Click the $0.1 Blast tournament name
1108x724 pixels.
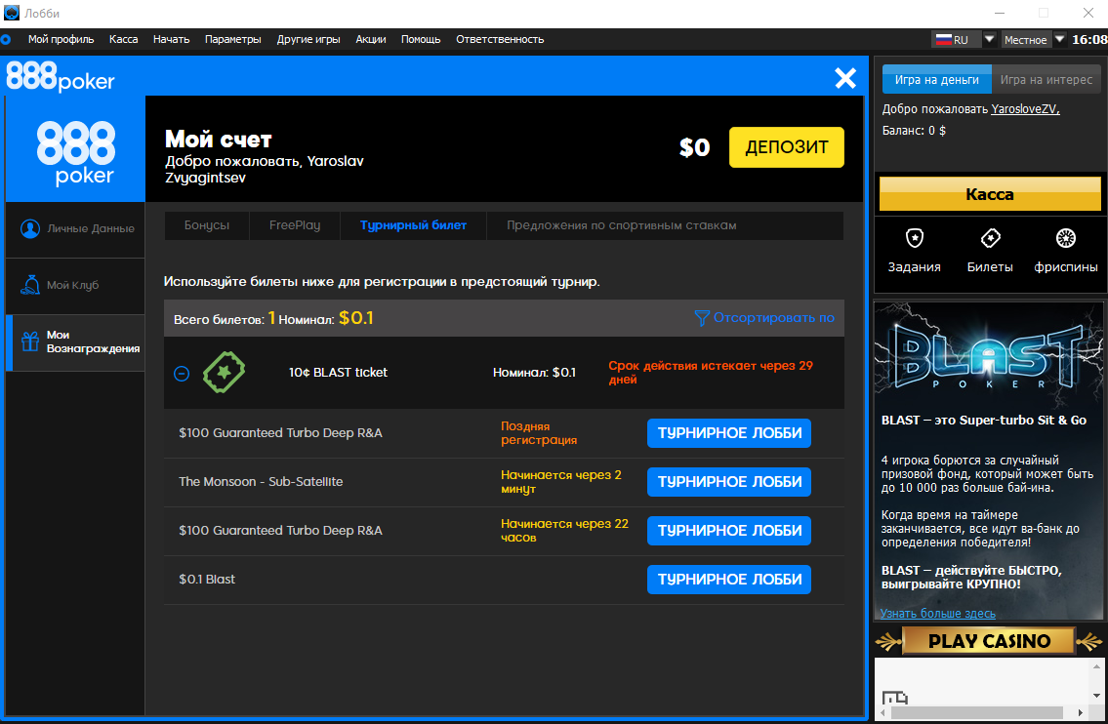(x=207, y=580)
